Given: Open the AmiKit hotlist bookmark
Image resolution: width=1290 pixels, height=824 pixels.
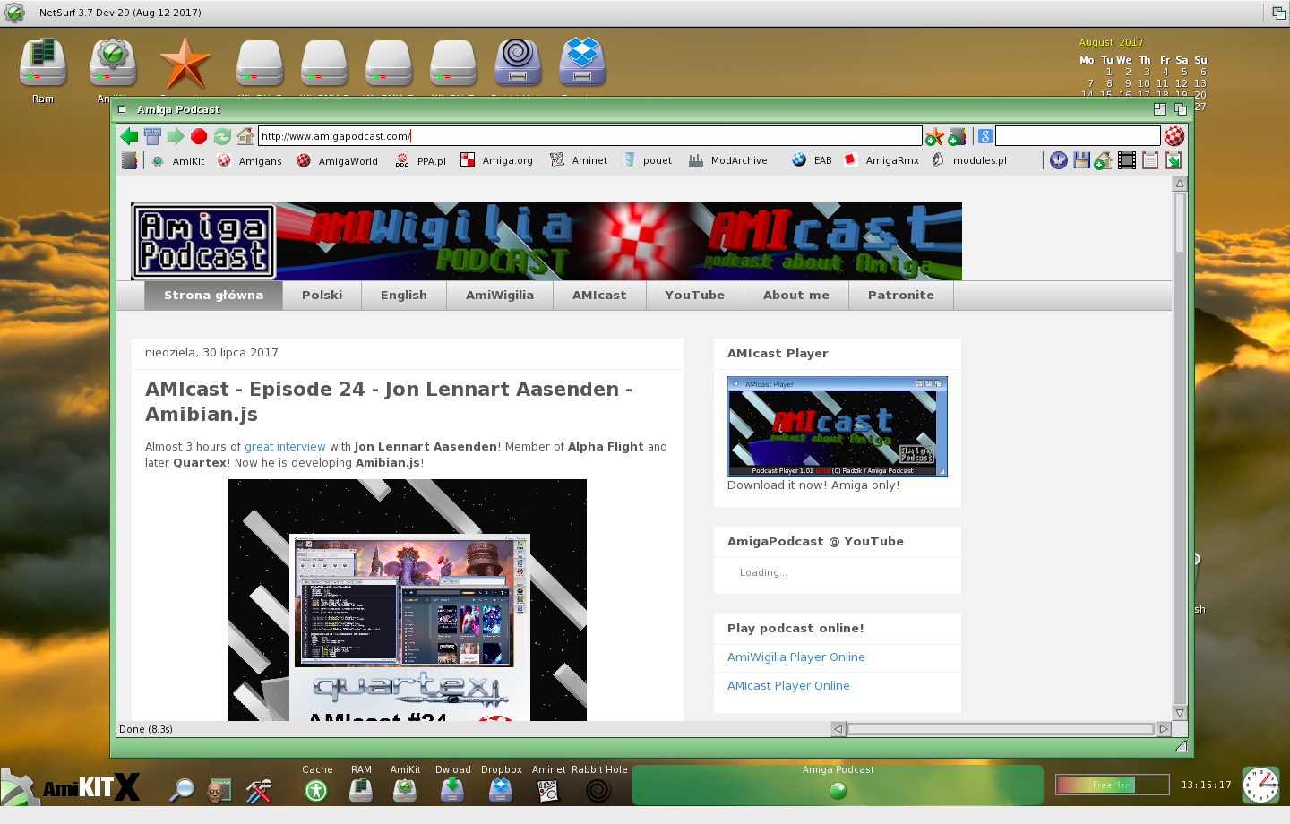Looking at the screenshot, I should (x=178, y=161).
